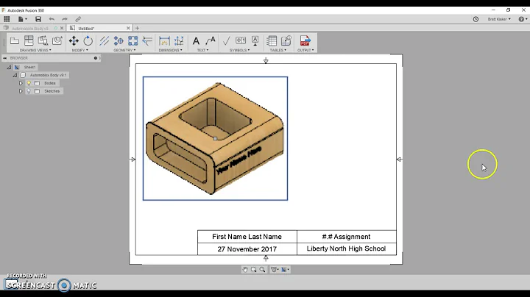Select the drawing view of the body
Image resolution: width=530 pixels, height=297 pixels.
coord(215,138)
